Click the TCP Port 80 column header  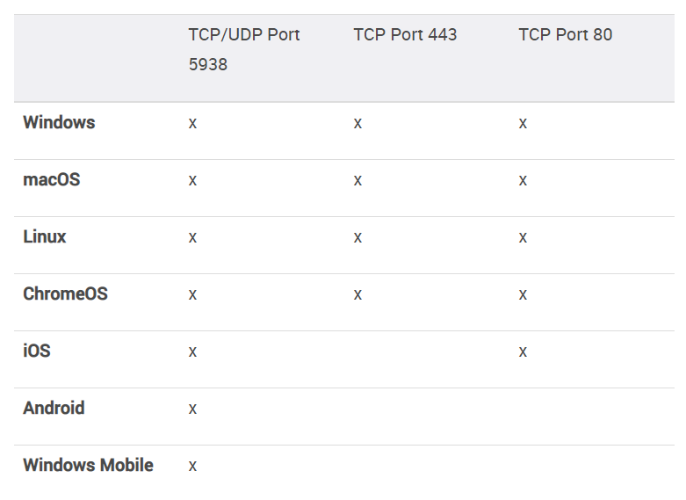pyautogui.click(x=565, y=35)
